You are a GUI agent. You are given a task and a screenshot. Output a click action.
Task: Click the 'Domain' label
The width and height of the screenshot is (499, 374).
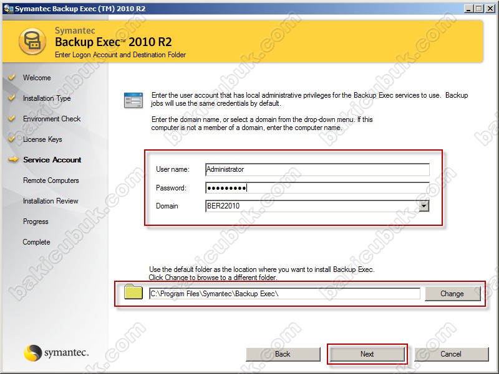click(x=167, y=206)
